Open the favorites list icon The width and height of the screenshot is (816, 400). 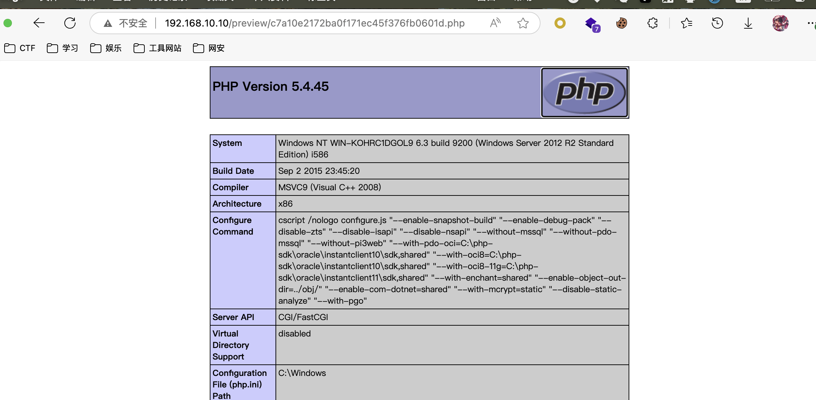[687, 23]
